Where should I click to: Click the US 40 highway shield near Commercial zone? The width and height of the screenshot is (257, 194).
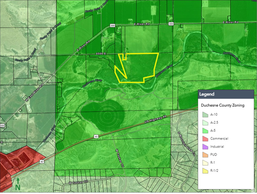tap(42, 162)
